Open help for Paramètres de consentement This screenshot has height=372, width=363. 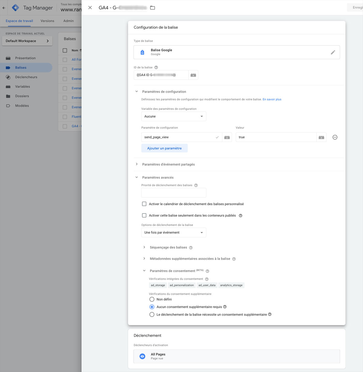(x=208, y=271)
